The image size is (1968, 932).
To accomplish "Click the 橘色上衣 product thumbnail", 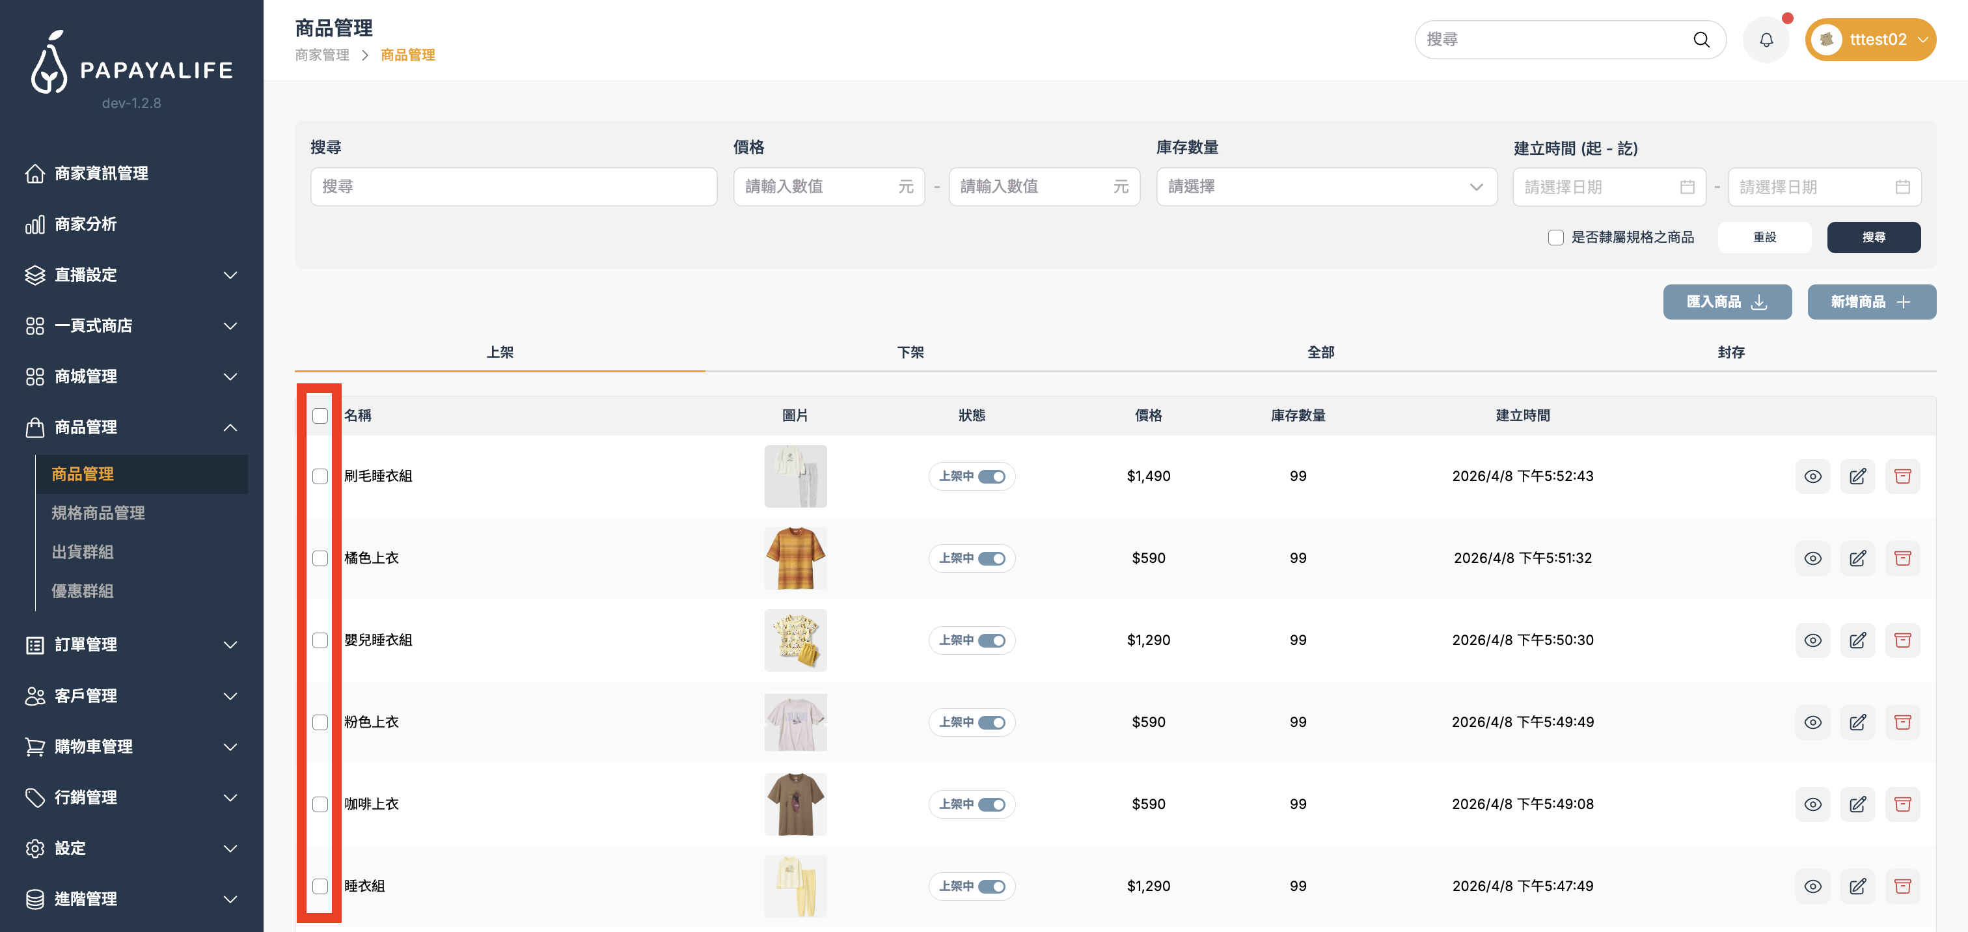I will (795, 558).
